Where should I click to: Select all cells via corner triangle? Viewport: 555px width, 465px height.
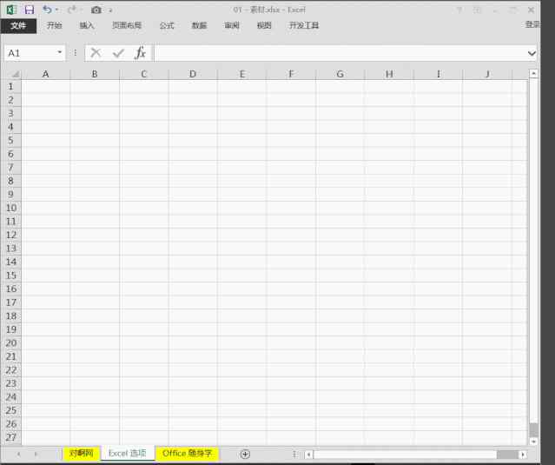pos(16,74)
